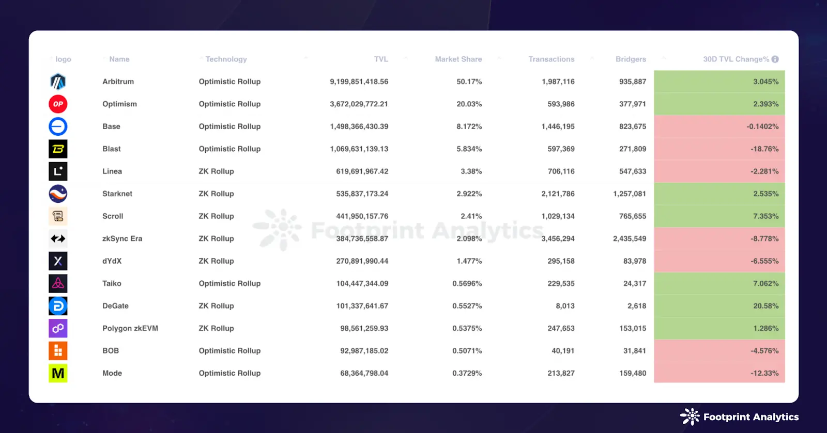This screenshot has width=827, height=433.
Task: Click the Bridgers column header
Action: click(631, 59)
